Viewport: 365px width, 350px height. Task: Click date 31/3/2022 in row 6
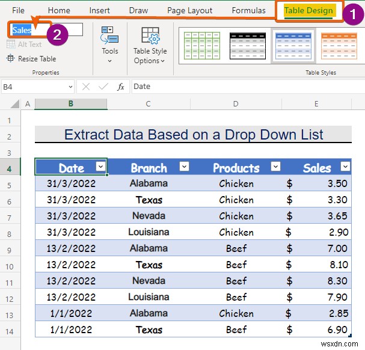[71, 200]
